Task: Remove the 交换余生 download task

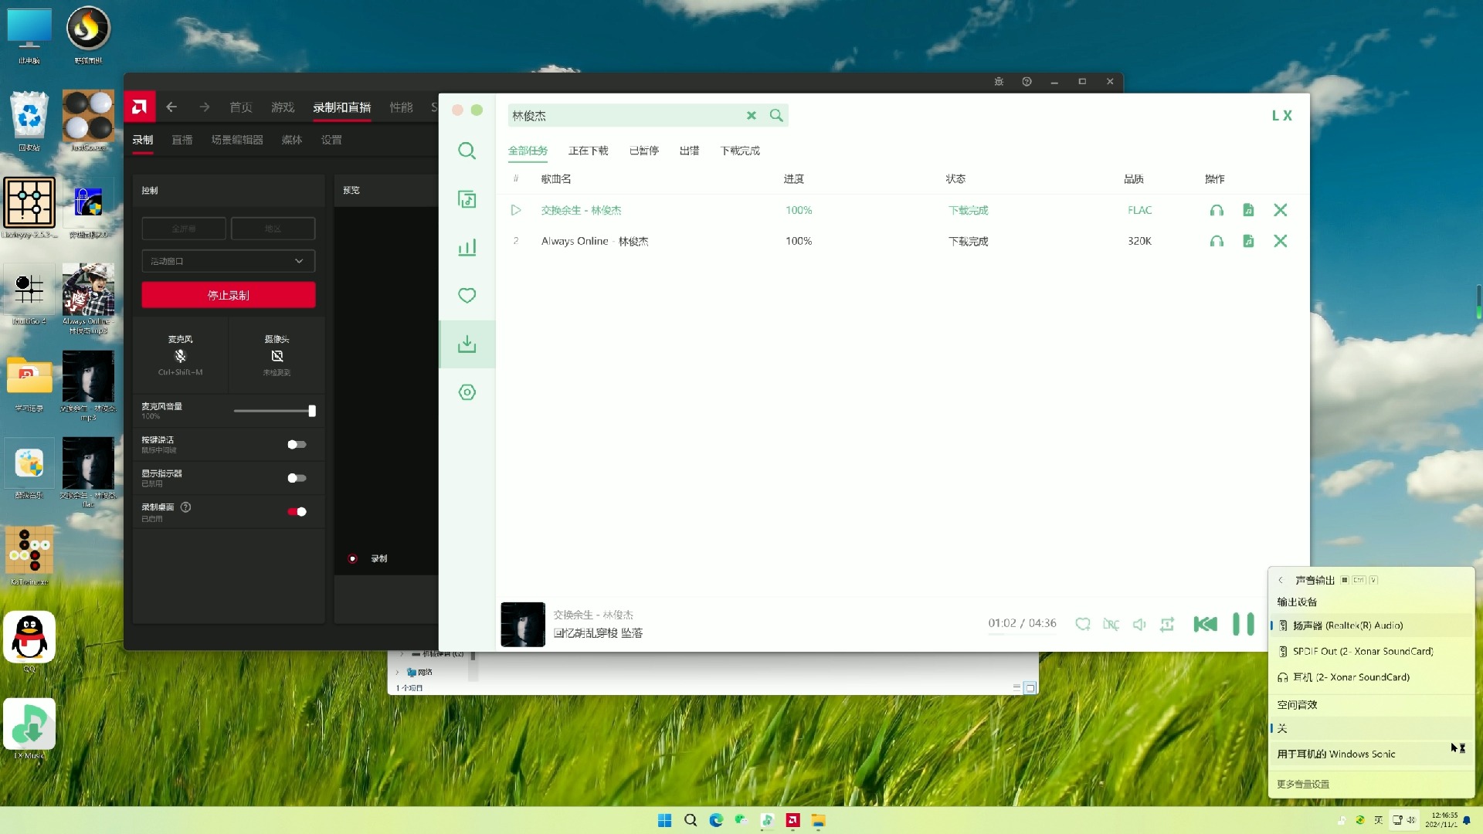Action: (x=1280, y=210)
